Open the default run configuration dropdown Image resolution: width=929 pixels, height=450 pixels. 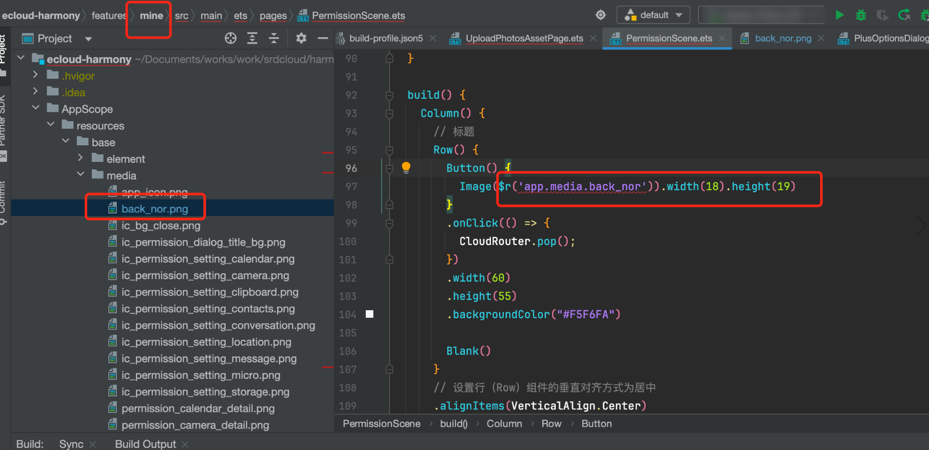click(653, 15)
